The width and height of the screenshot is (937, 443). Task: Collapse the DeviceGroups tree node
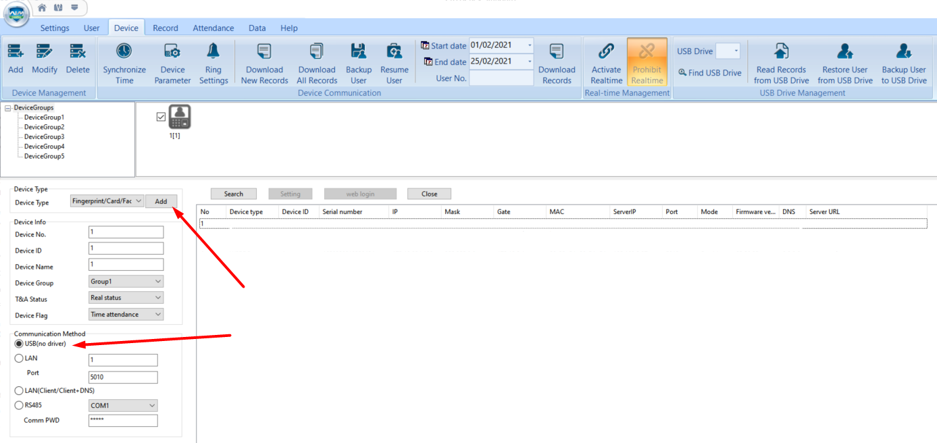point(8,108)
